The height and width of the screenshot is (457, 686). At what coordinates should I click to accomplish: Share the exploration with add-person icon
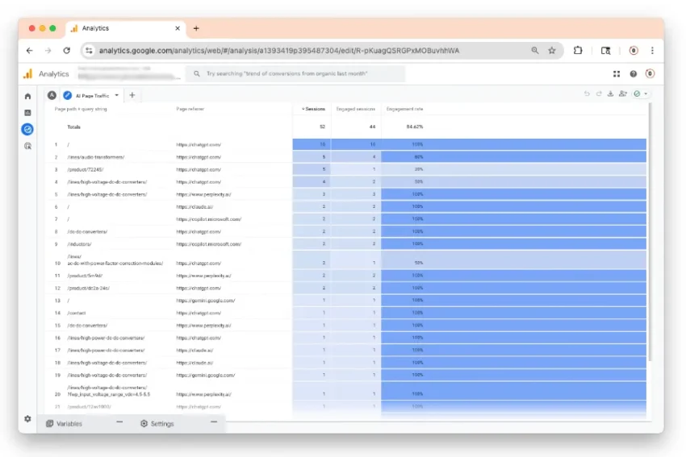pos(623,94)
